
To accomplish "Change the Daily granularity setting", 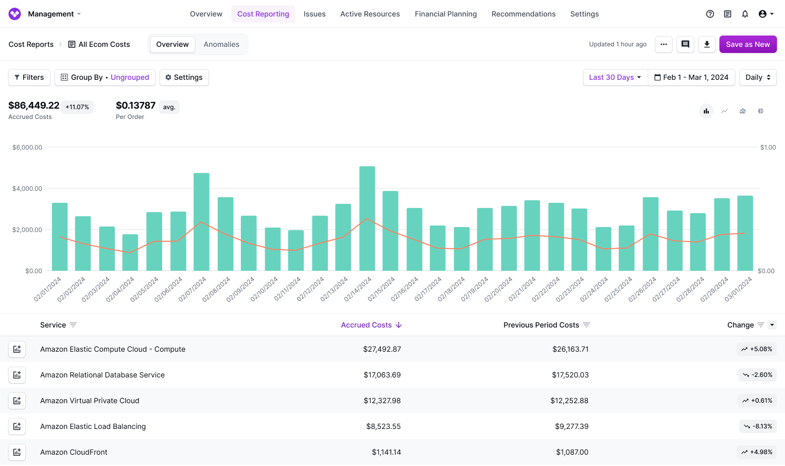I will (x=758, y=77).
